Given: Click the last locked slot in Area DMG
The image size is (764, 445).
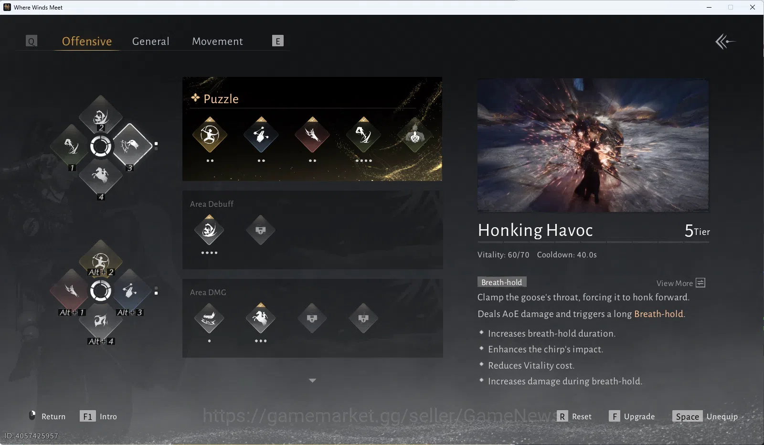Looking at the screenshot, I should [363, 318].
